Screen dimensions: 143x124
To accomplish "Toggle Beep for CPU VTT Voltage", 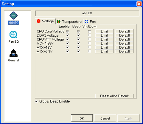I will (x=78, y=39).
